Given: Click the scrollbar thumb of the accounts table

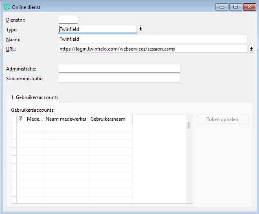Looking at the screenshot, I should 189,125.
